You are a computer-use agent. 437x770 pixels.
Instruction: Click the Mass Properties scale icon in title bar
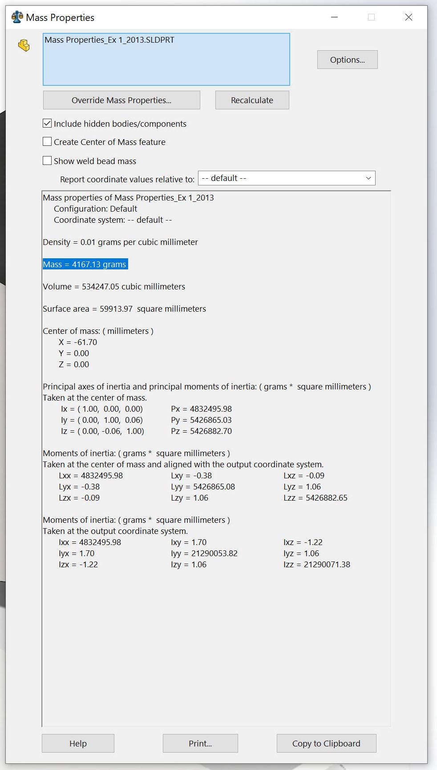click(17, 17)
